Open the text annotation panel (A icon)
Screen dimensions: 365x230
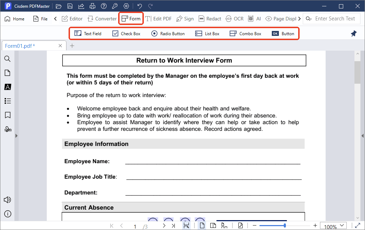[7, 87]
